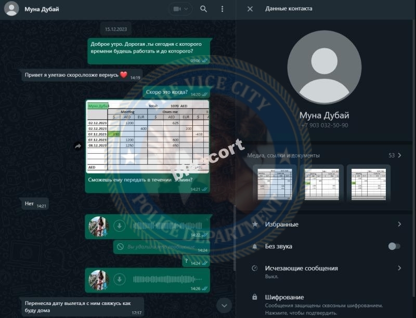This screenshot has width=416, height=318.
Task: Expand Медиа, ссылки и документы list
Action: tap(324, 155)
